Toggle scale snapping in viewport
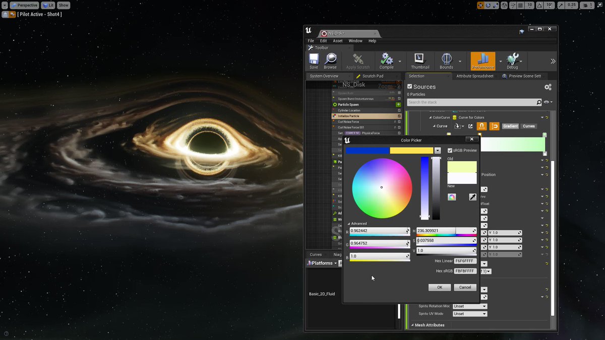This screenshot has width=605, height=340. pos(561,5)
